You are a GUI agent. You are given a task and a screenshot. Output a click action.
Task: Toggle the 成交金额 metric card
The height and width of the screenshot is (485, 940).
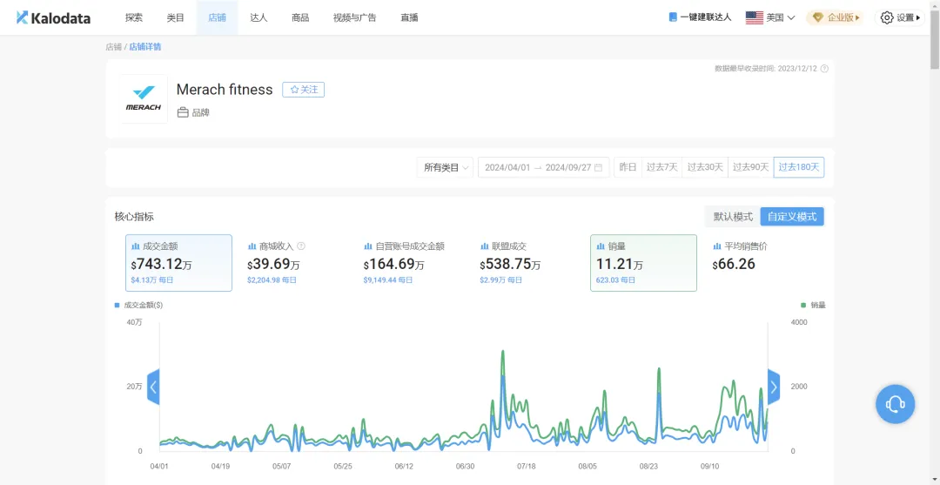pyautogui.click(x=178, y=262)
